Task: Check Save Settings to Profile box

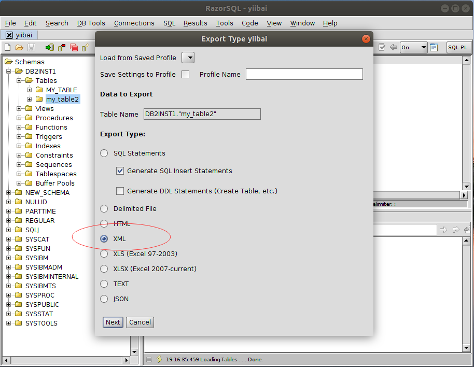Action: pos(185,75)
